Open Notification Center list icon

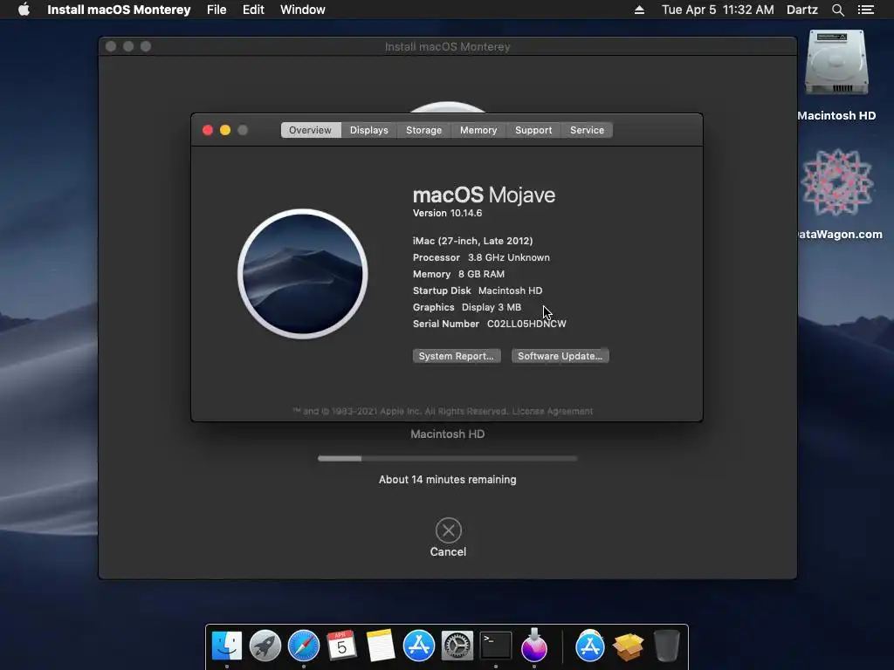[865, 10]
